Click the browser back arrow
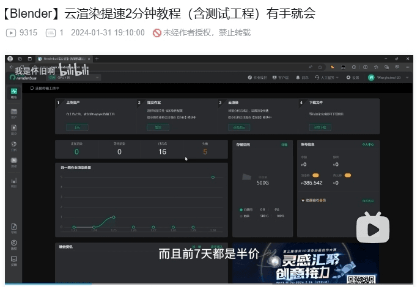This screenshot has width=420, height=287. [11, 67]
